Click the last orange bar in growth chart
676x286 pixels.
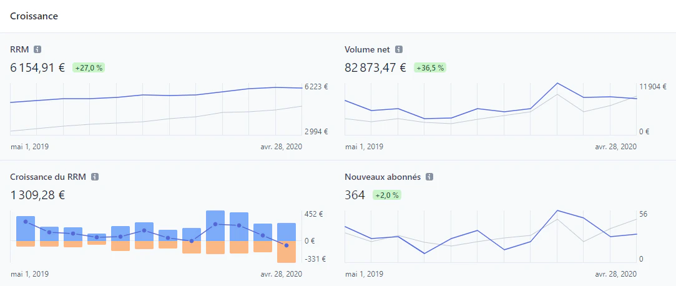tap(287, 252)
